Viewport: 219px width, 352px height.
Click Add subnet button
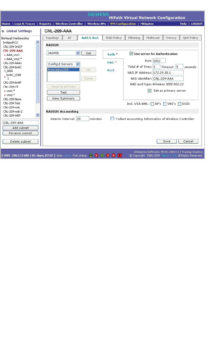click(x=20, y=128)
